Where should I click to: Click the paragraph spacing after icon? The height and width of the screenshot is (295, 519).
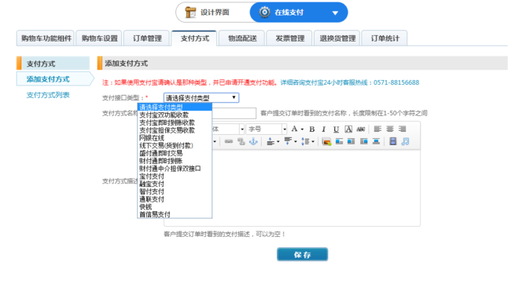click(288, 141)
